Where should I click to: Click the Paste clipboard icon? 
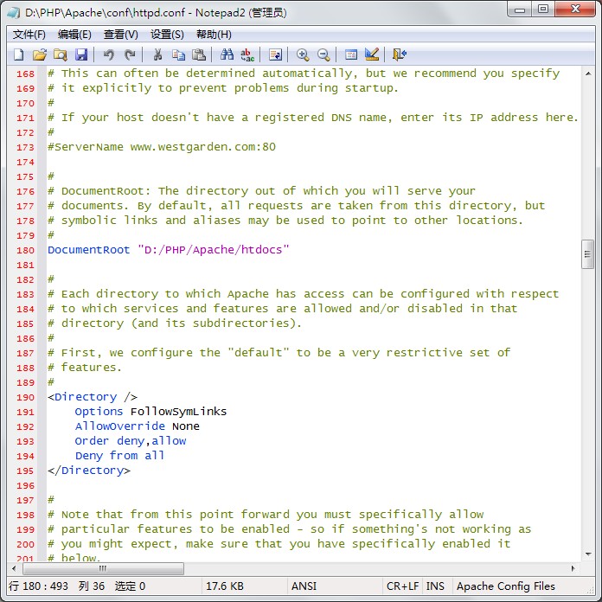[x=199, y=54]
